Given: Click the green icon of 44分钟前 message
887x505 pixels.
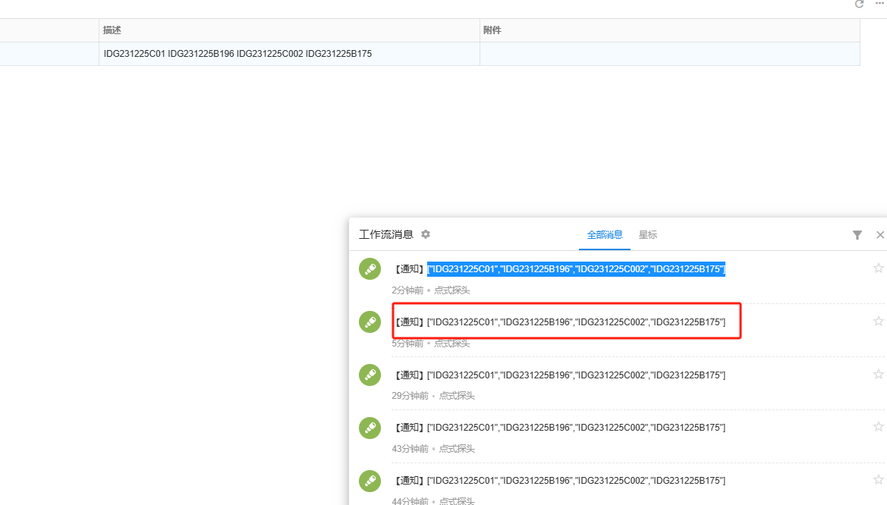Looking at the screenshot, I should (x=370, y=481).
